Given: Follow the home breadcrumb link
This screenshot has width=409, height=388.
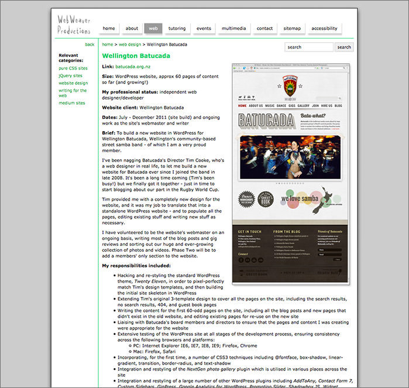Looking at the screenshot, I should tap(108, 44).
